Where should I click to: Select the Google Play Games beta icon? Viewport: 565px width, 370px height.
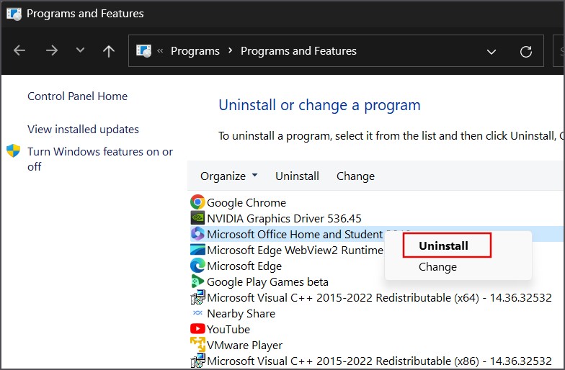pos(197,281)
